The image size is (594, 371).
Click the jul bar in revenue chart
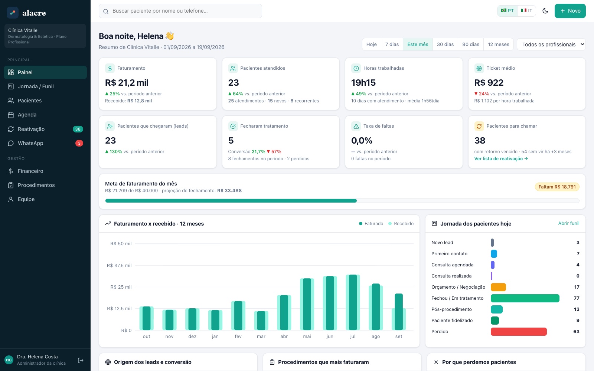tap(353, 302)
